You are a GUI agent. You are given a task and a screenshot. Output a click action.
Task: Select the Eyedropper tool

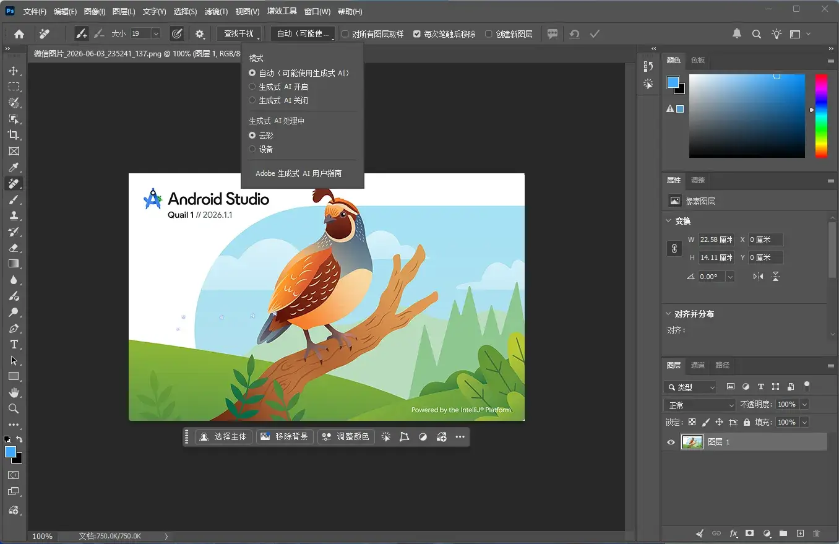[14, 167]
